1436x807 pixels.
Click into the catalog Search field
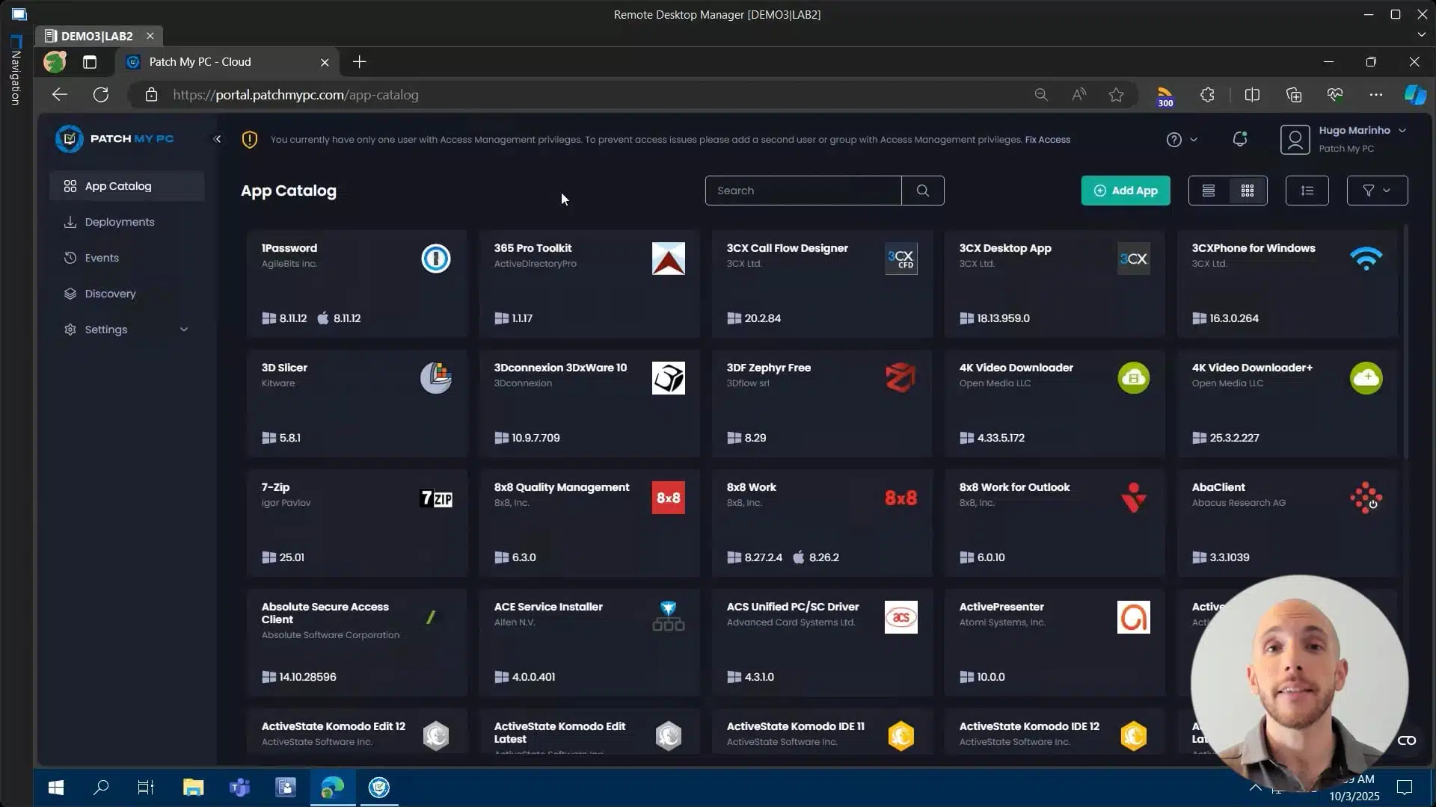tap(803, 191)
